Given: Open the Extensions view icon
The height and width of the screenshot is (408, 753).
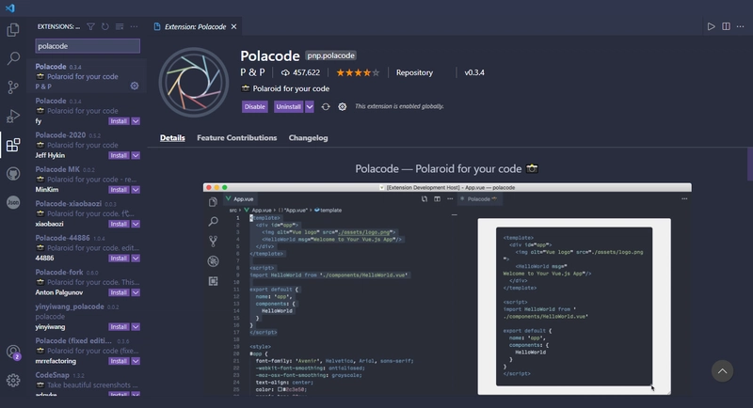Looking at the screenshot, I should pyautogui.click(x=13, y=145).
